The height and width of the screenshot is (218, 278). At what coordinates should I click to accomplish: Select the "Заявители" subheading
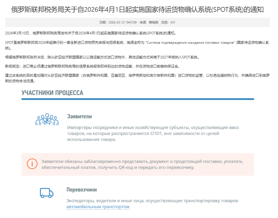[79, 116]
